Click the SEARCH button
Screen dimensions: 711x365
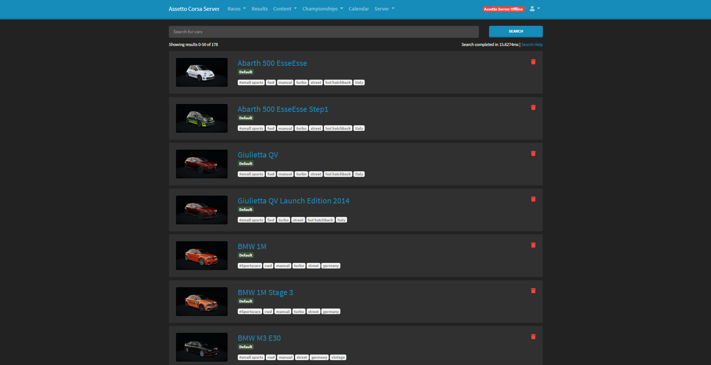coord(516,31)
